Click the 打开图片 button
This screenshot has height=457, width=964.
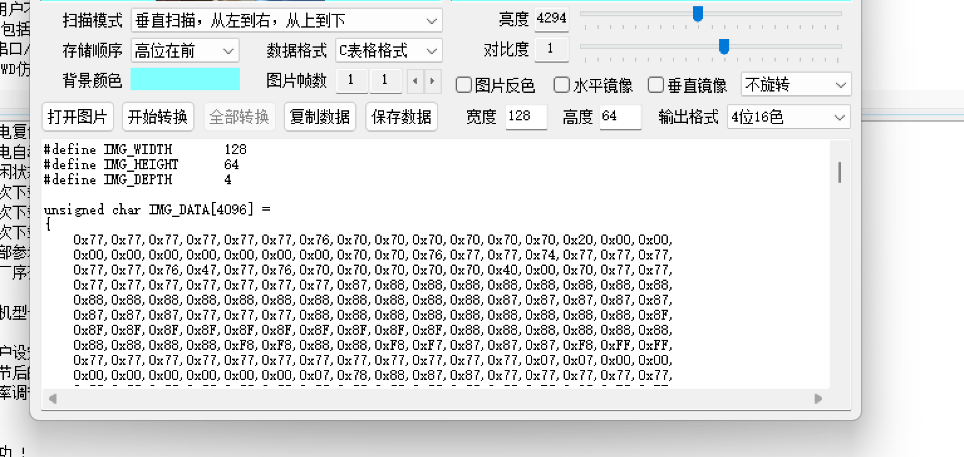[78, 117]
